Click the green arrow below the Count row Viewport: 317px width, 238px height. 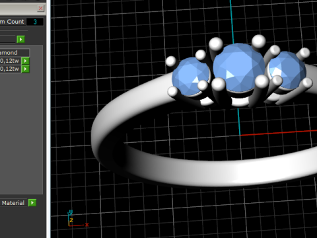20,40
